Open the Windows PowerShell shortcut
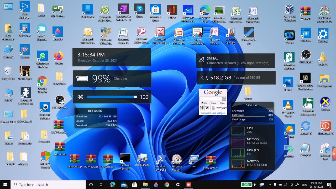 coord(161,163)
